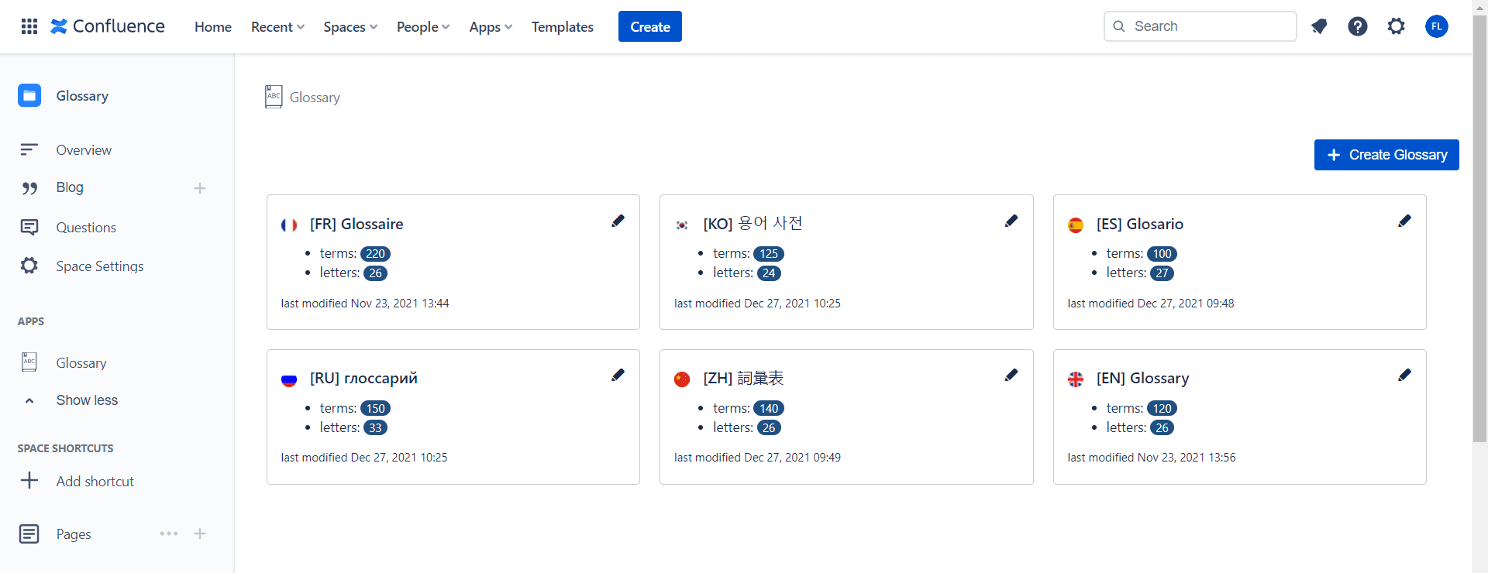Click the 220 terms badge
The image size is (1488, 573).
(x=376, y=254)
